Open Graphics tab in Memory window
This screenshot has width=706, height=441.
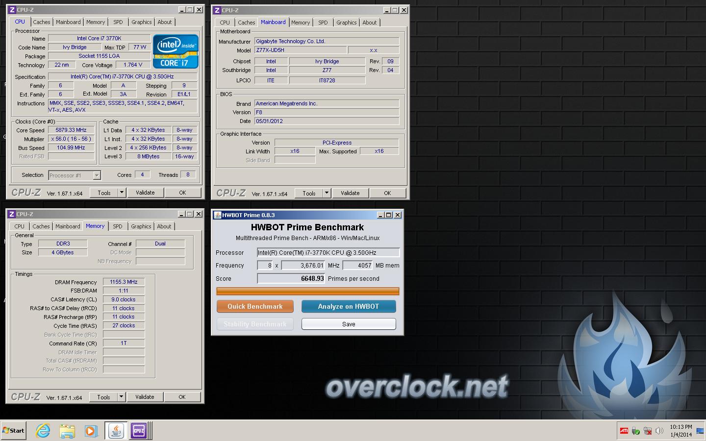[x=141, y=226]
